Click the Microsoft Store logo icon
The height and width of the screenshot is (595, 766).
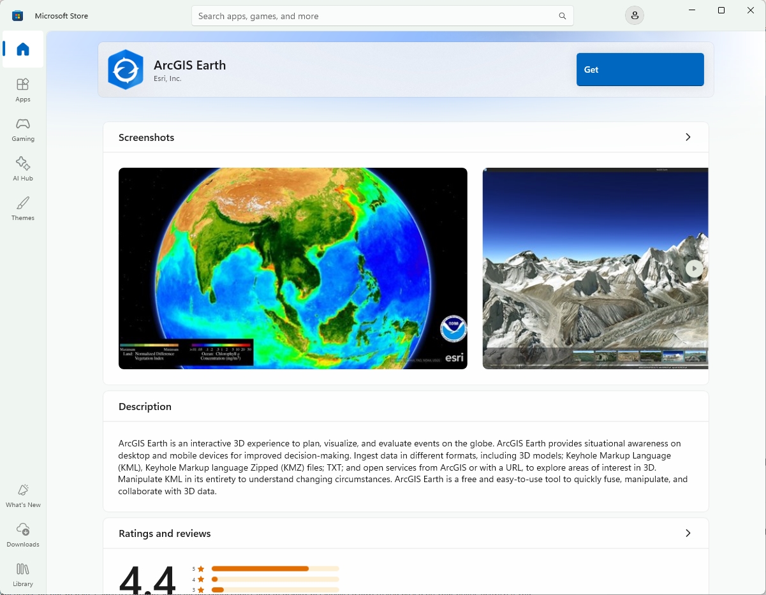coord(18,16)
